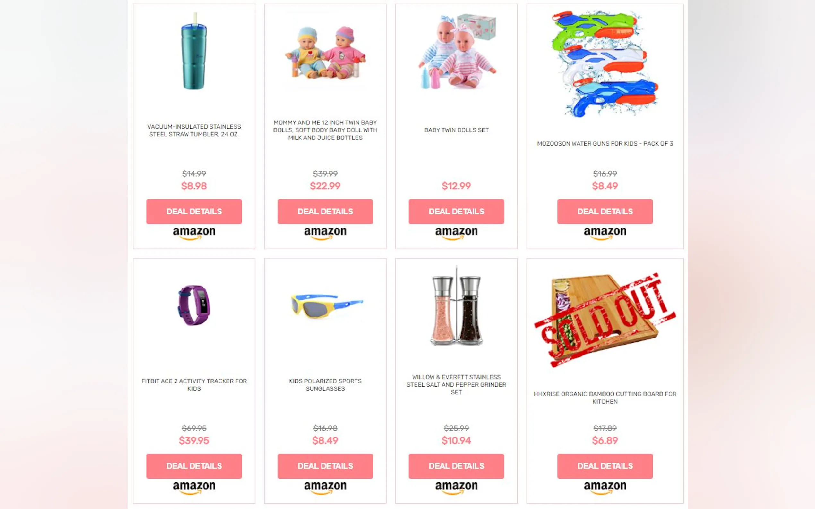This screenshot has width=815, height=509.
Task: Open Deal Details for the stainless steel tumbler
Action: [x=194, y=212]
